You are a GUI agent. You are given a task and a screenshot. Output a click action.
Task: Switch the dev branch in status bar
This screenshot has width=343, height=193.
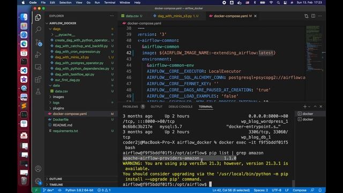point(48,190)
